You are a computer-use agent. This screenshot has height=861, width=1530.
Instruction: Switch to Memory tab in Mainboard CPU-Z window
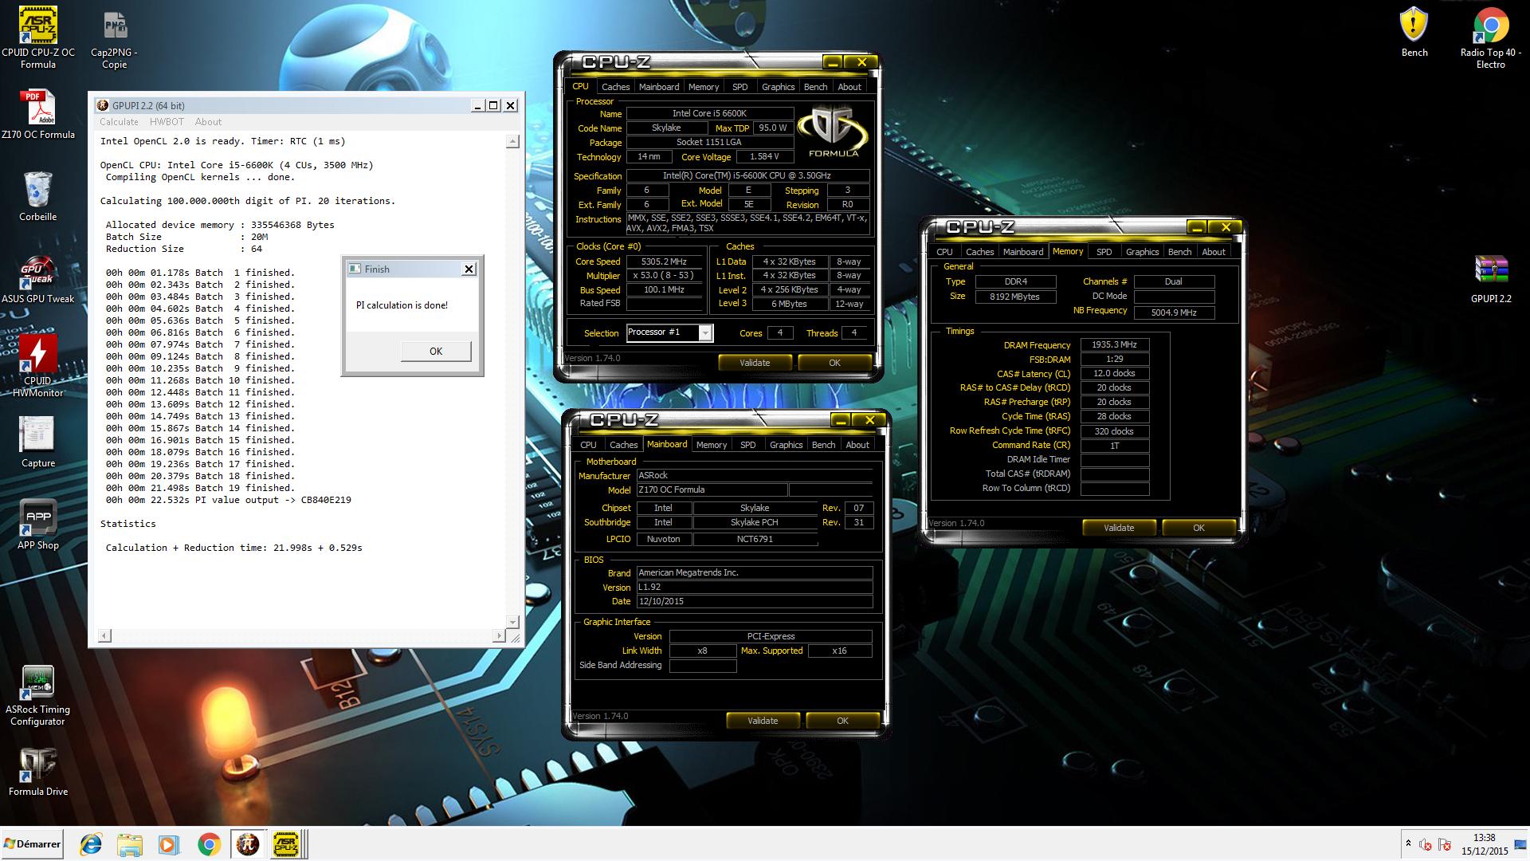pyautogui.click(x=712, y=445)
